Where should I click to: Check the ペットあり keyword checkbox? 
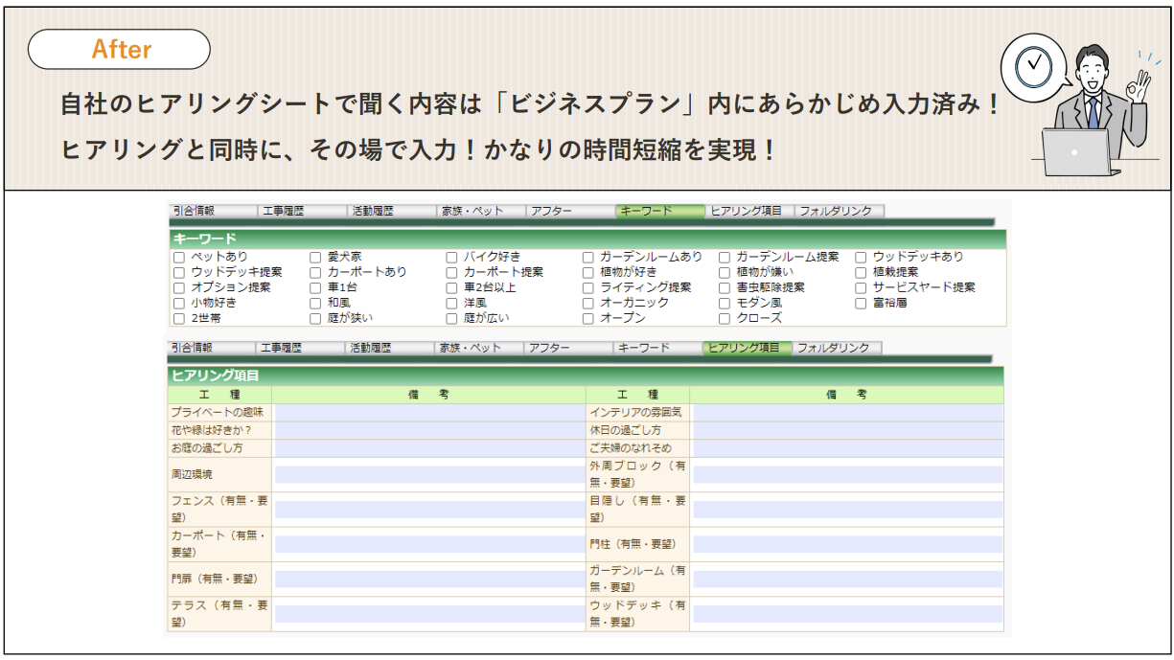(178, 258)
